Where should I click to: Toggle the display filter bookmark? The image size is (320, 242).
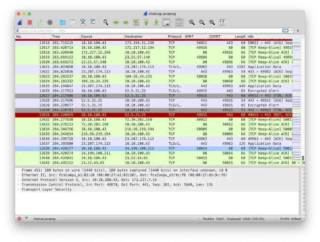18,30
